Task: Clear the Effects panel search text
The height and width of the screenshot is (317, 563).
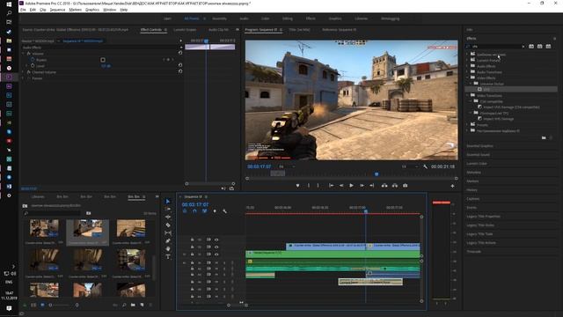Action: tap(523, 47)
